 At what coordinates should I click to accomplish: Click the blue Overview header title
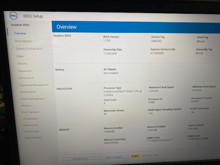pos(66,27)
